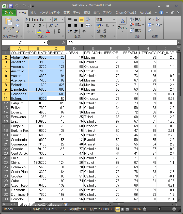Toggle Bold formatting
The height and width of the screenshot is (214, 183).
click(28, 26)
